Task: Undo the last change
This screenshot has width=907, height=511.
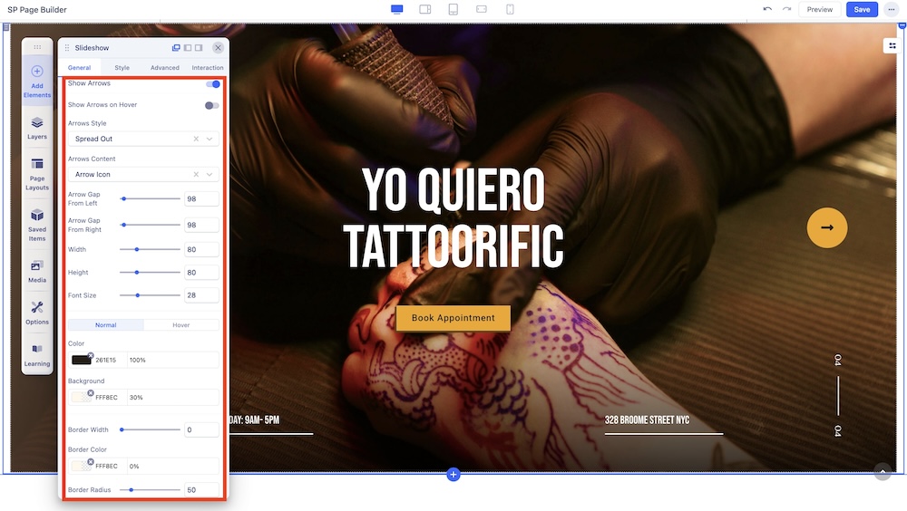Action: click(767, 9)
